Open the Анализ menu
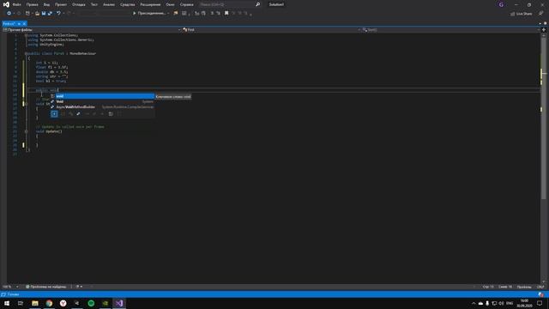 pyautogui.click(x=109, y=4)
